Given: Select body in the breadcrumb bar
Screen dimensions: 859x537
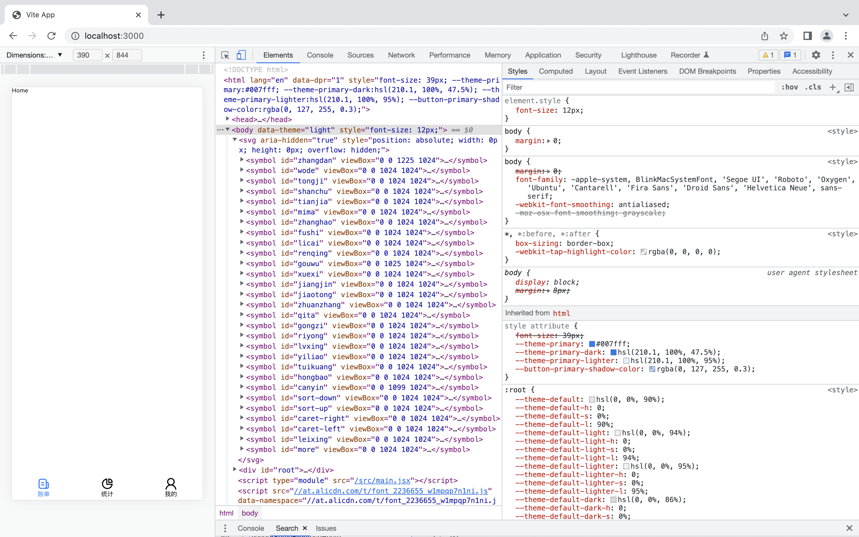Looking at the screenshot, I should pos(250,513).
